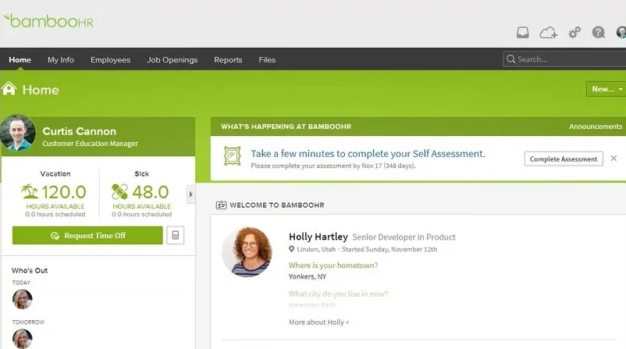
Task: Click the BambooHR logo
Action: coord(49,21)
